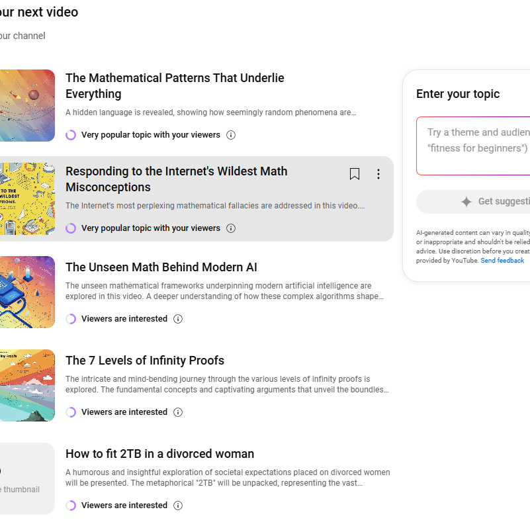The height and width of the screenshot is (530, 530).
Task: Focus the Enter your topic text field
Action: pos(473,146)
